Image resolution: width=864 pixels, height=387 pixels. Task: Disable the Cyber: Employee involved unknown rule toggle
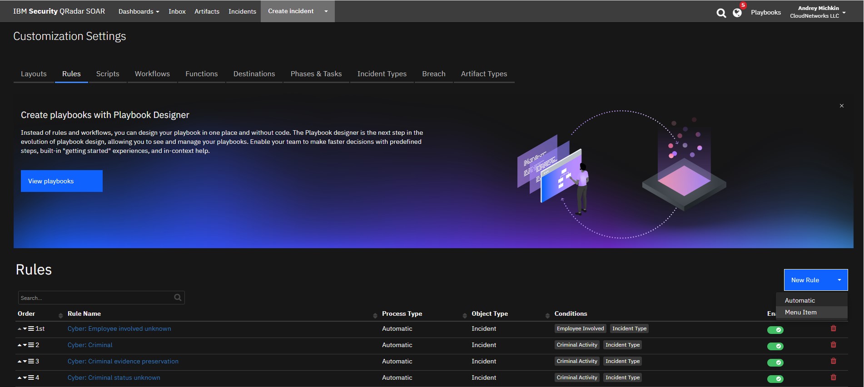[775, 330]
